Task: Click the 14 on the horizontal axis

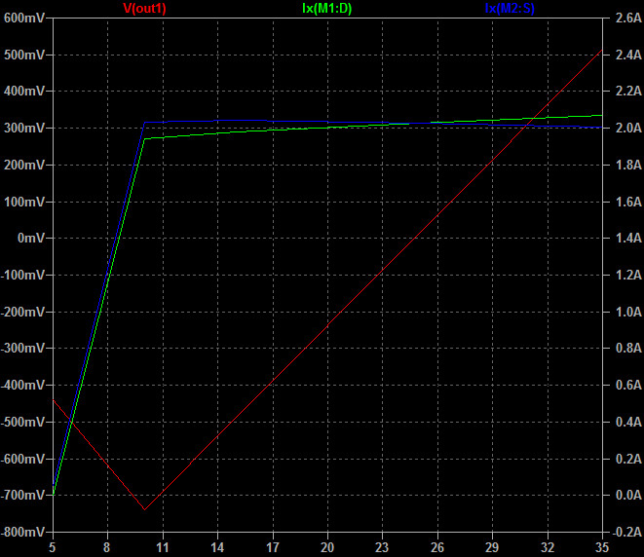Action: (x=217, y=547)
